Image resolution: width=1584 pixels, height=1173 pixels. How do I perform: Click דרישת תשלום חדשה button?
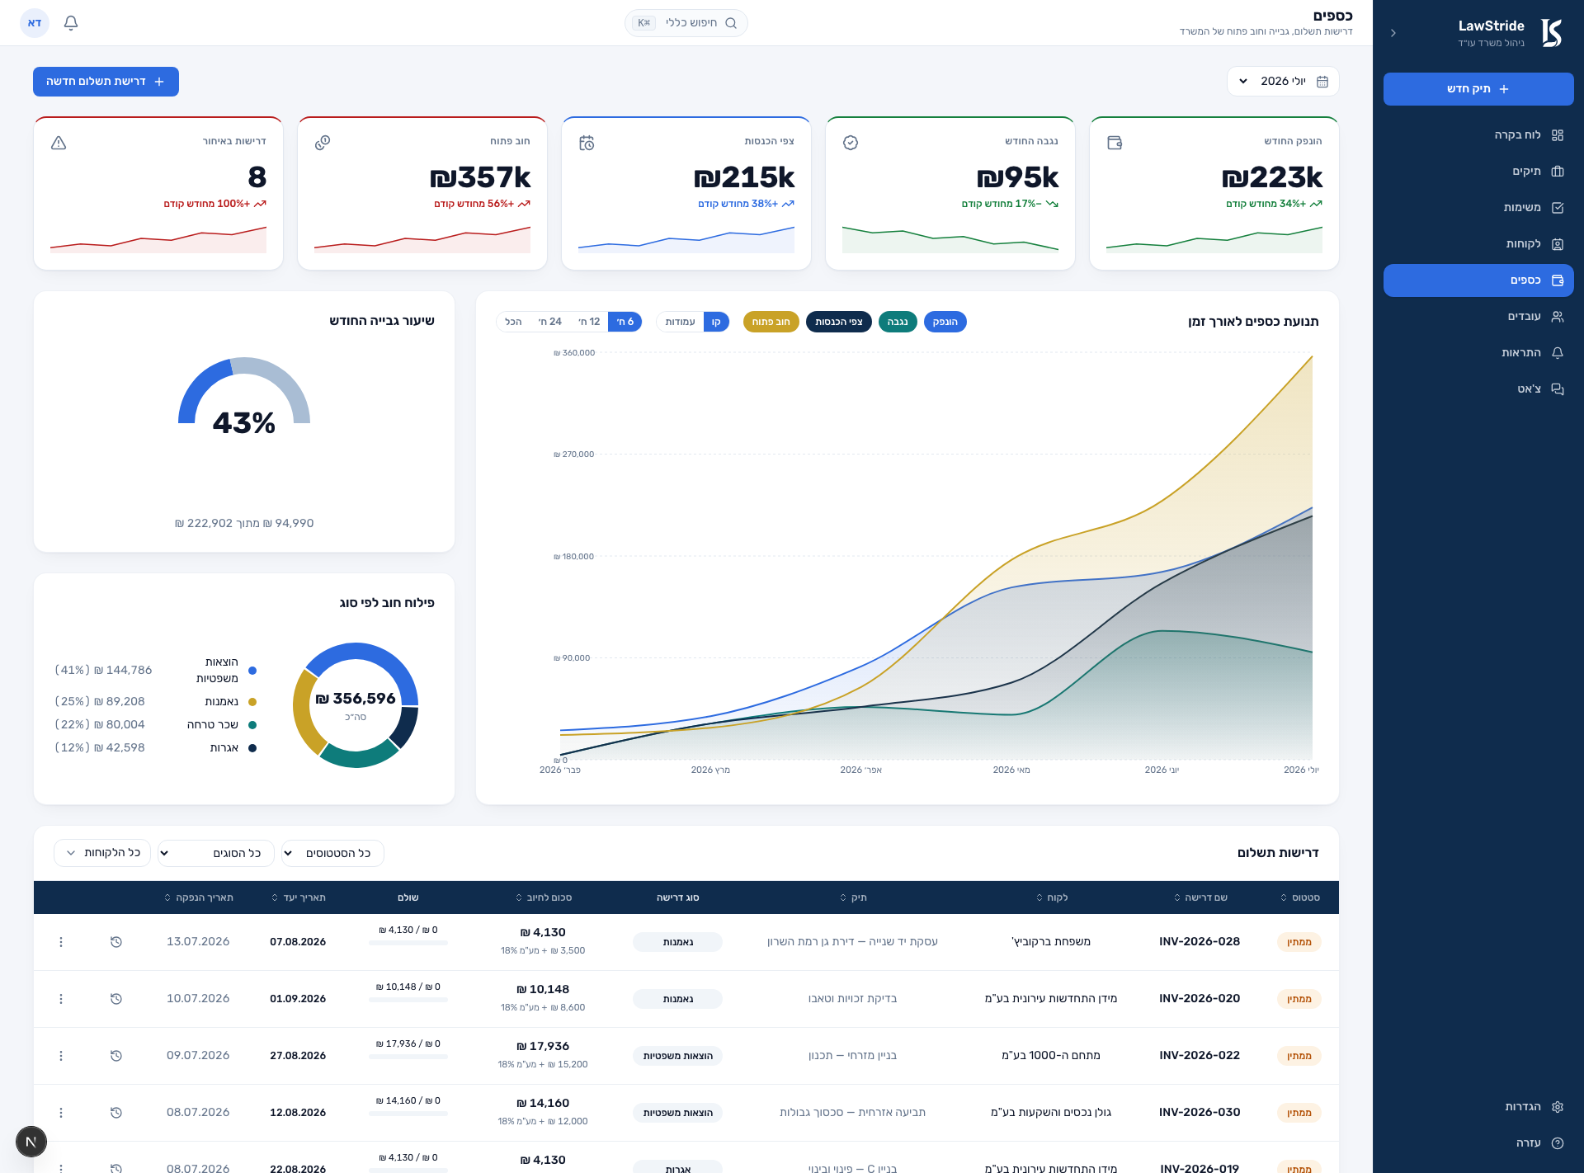106,82
